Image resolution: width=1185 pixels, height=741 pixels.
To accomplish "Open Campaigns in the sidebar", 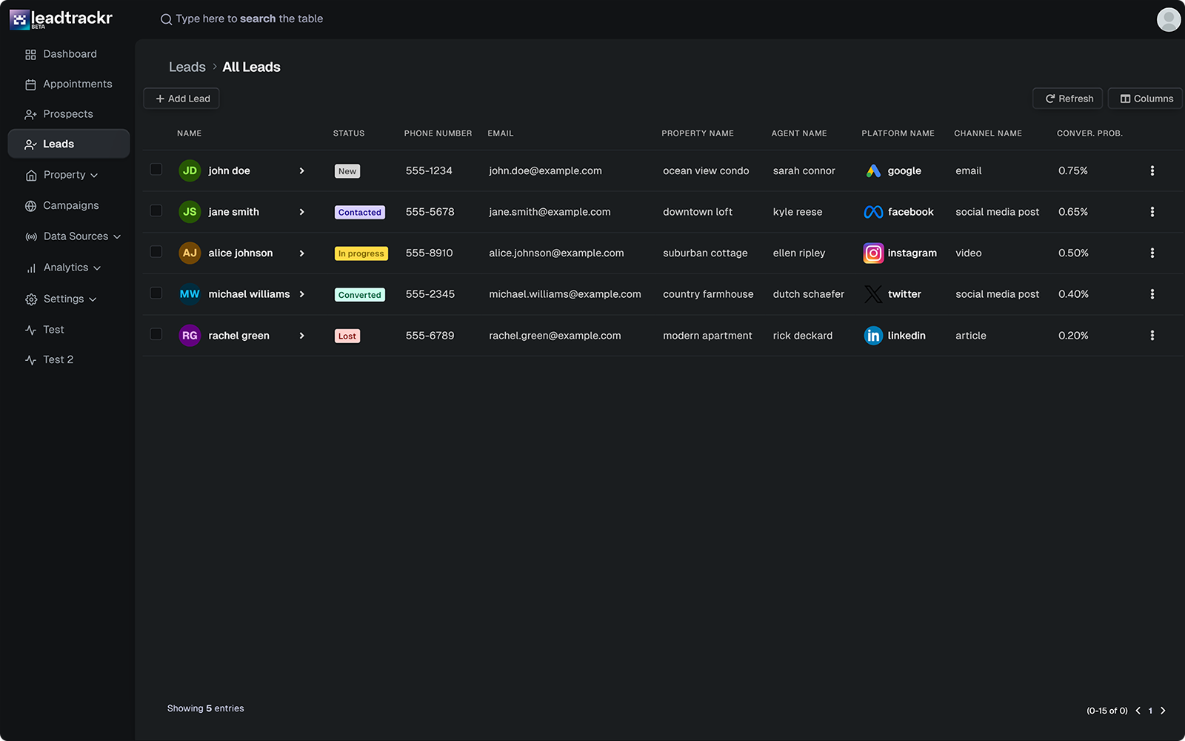I will (x=68, y=206).
